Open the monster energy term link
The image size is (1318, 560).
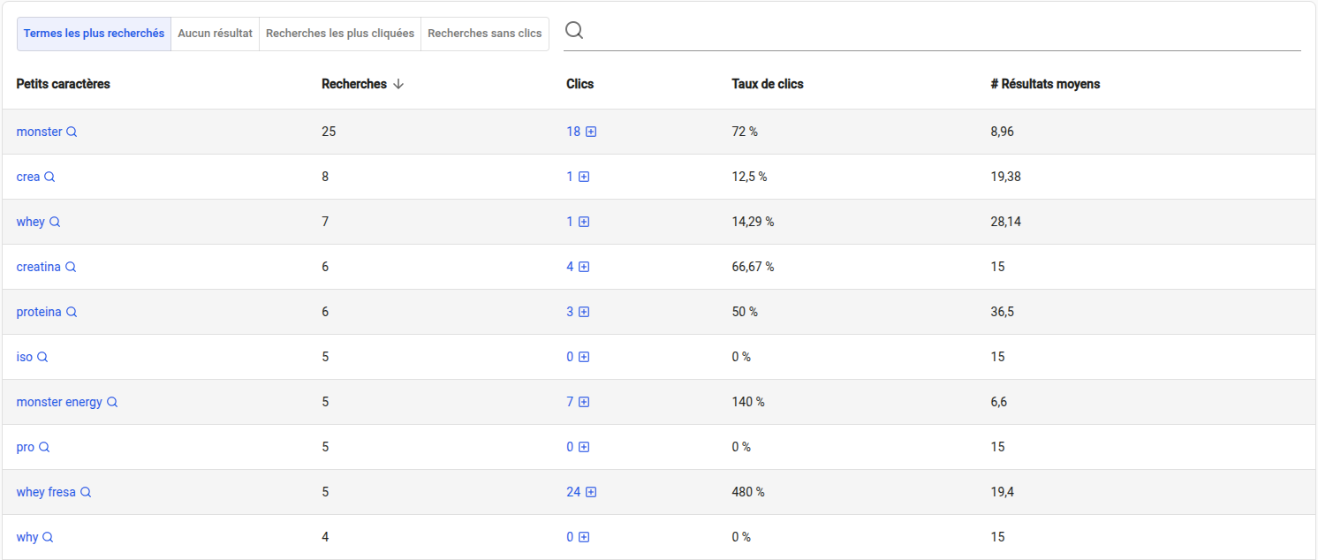click(x=59, y=402)
